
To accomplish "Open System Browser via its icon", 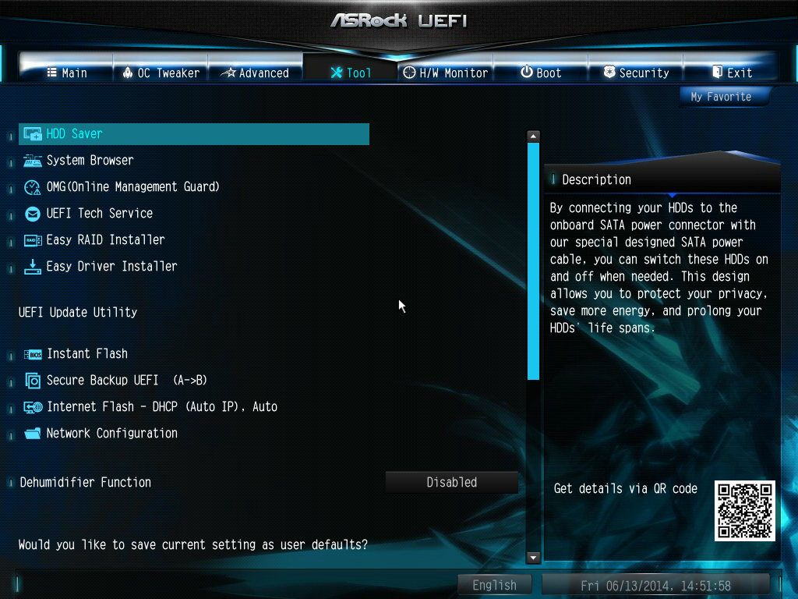I will 32,161.
